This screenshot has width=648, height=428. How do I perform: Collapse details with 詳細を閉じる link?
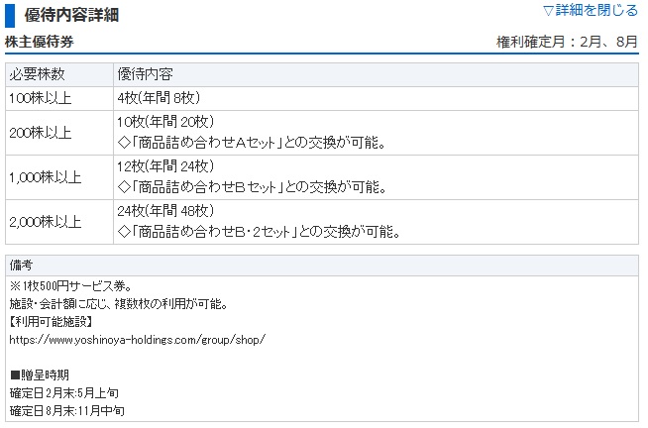pyautogui.click(x=591, y=11)
